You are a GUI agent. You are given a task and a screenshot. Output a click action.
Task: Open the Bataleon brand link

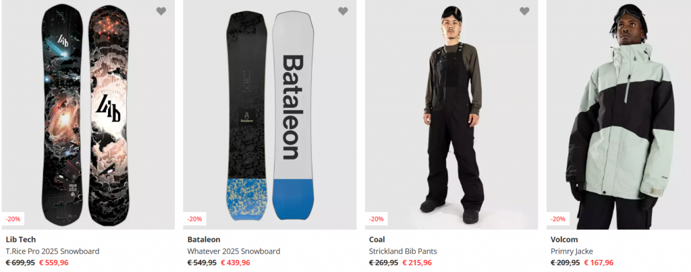coord(204,240)
